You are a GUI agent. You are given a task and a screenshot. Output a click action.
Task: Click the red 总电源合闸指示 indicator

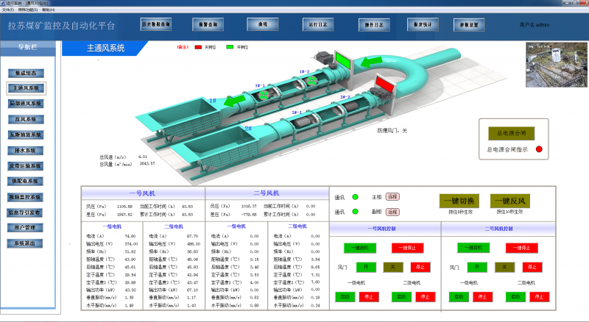[x=539, y=149]
